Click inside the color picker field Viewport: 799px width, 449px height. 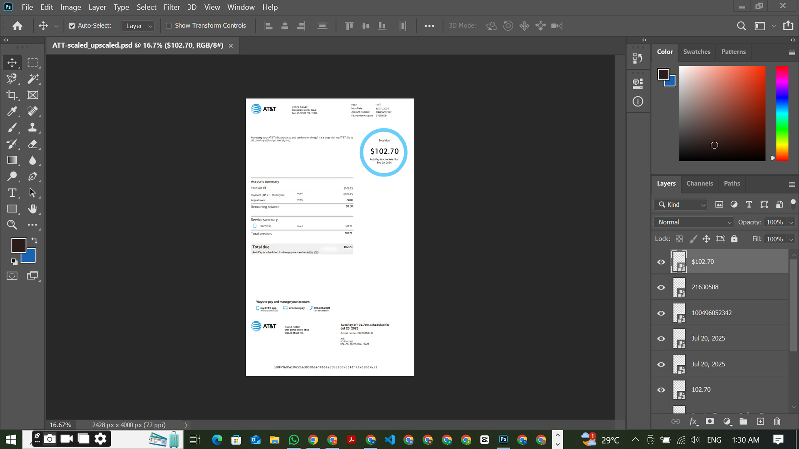[722, 113]
